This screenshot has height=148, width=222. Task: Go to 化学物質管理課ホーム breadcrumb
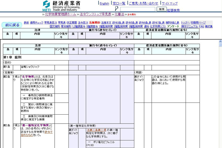point(60,14)
